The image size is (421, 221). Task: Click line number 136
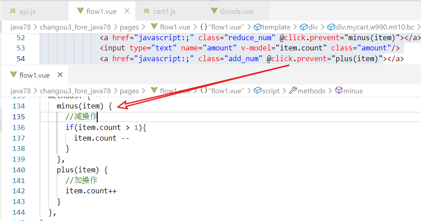[x=19, y=127]
